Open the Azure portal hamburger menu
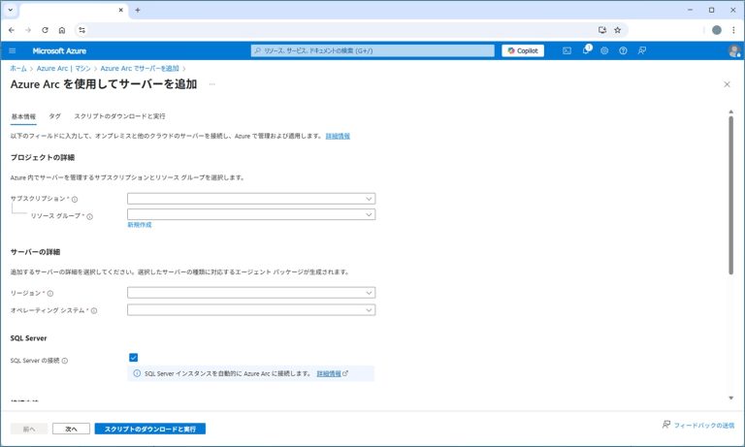The image size is (745, 447). tap(13, 50)
